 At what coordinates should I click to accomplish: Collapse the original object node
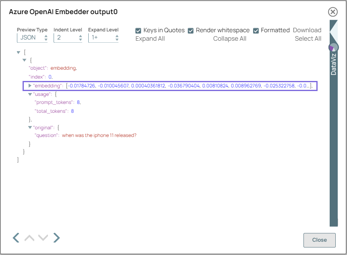pos(30,126)
